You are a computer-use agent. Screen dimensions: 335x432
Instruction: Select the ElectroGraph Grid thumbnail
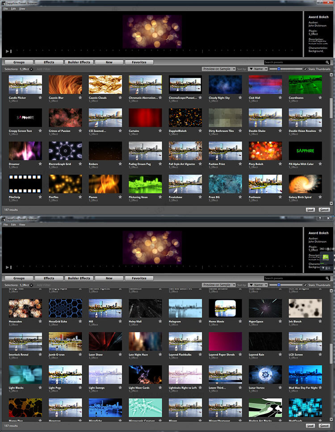[65, 151]
